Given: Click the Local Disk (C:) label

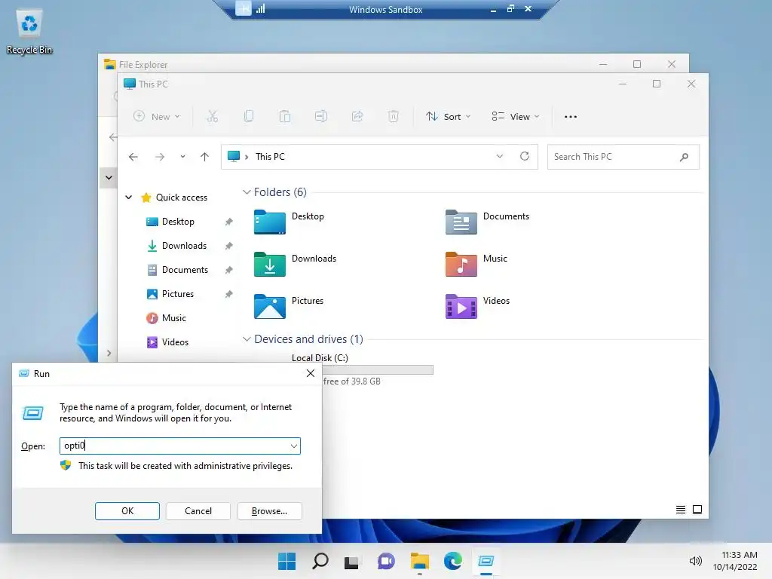Looking at the screenshot, I should (320, 358).
